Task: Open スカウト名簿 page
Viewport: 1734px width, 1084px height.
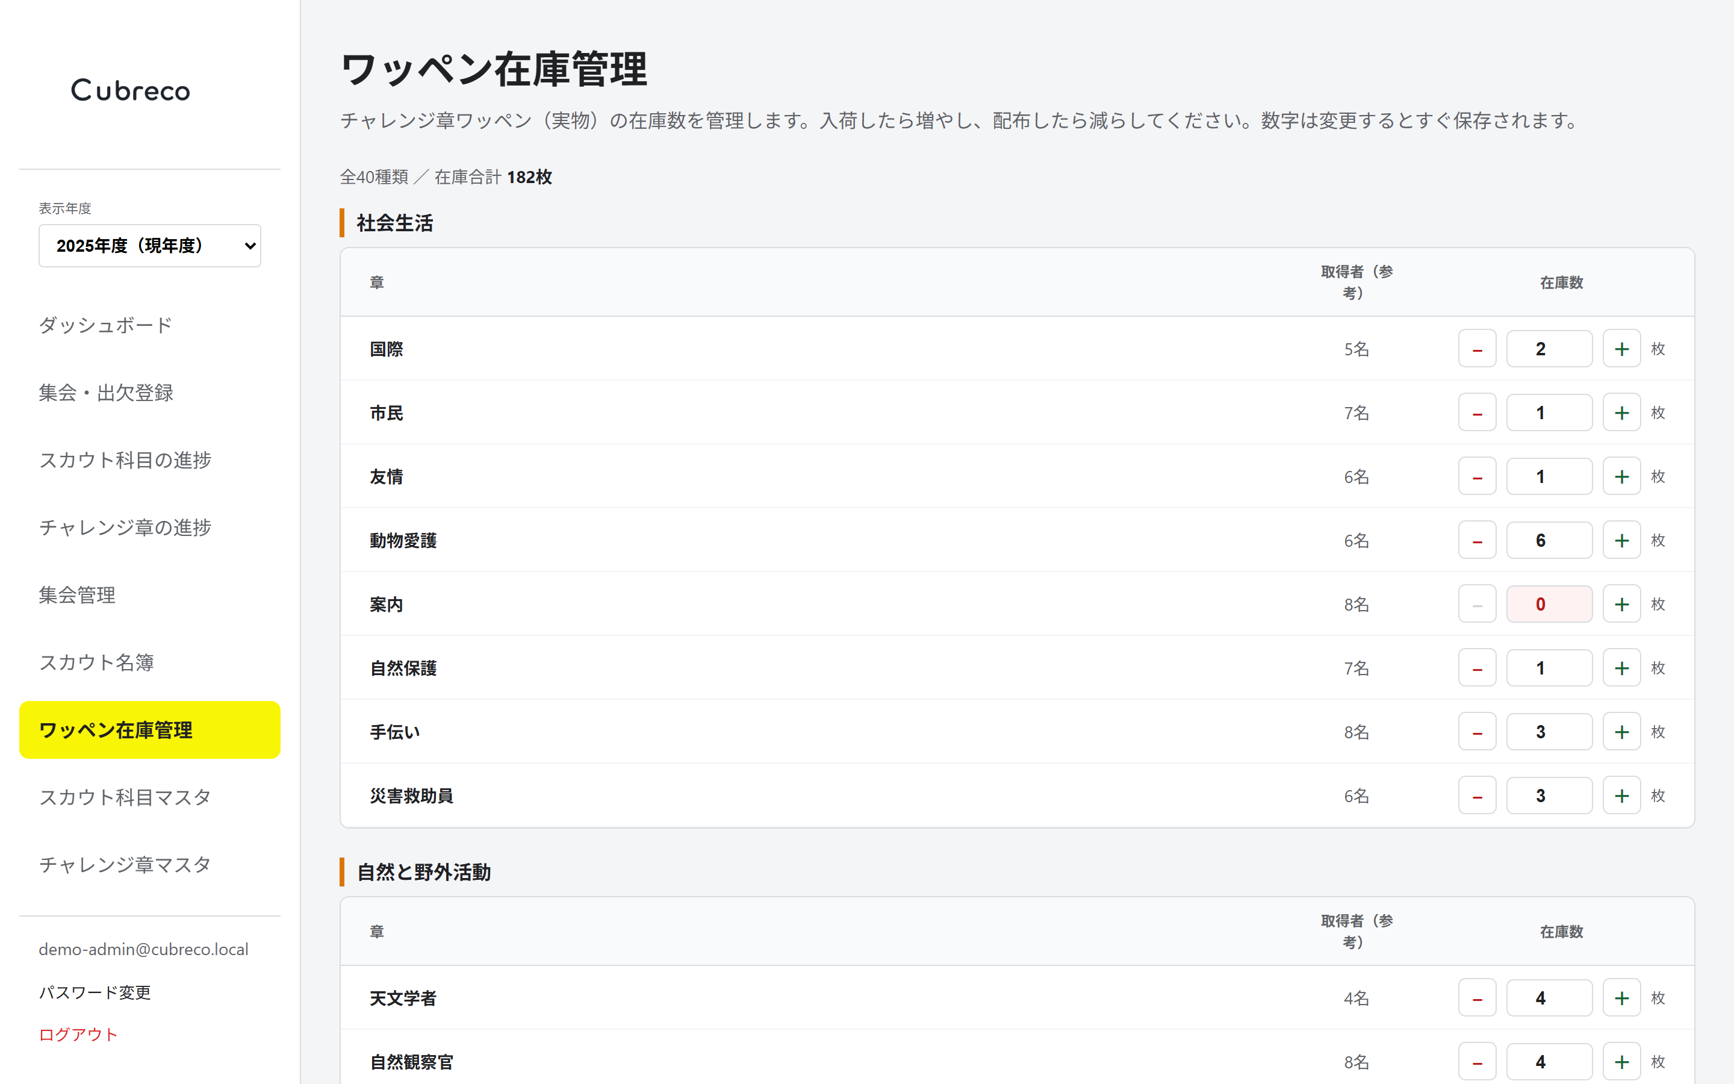Action: (x=150, y=662)
